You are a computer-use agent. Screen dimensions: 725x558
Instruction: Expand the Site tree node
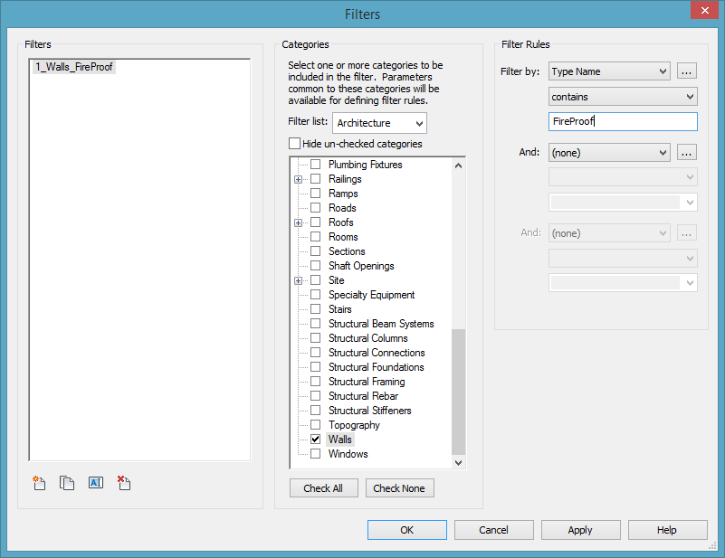pyautogui.click(x=298, y=280)
